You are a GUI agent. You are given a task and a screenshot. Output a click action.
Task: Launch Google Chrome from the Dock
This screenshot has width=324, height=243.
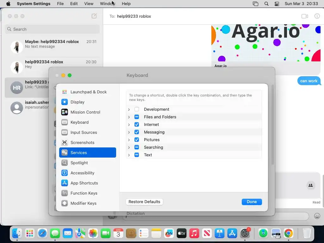[289, 233]
